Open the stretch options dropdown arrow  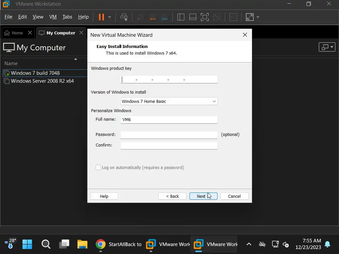[258, 17]
